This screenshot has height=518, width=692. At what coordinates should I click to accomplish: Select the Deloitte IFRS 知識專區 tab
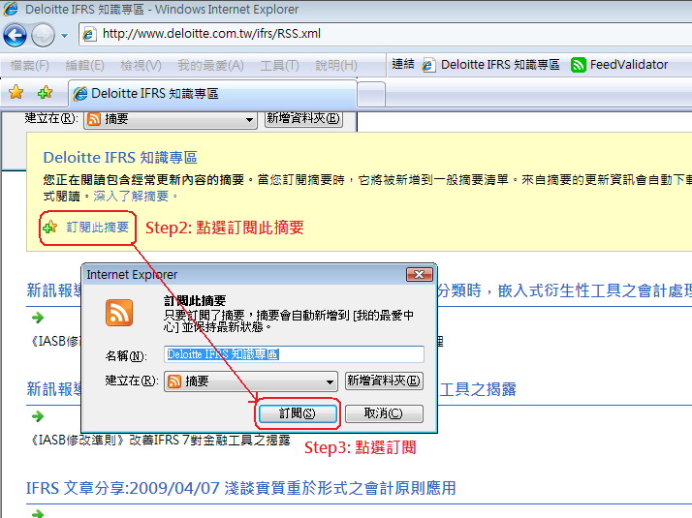[x=212, y=94]
